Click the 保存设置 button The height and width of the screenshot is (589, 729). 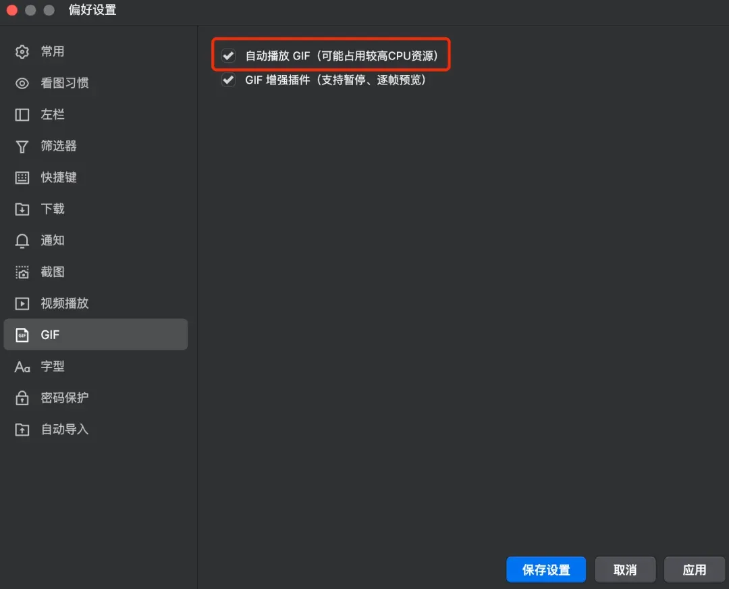pos(546,569)
